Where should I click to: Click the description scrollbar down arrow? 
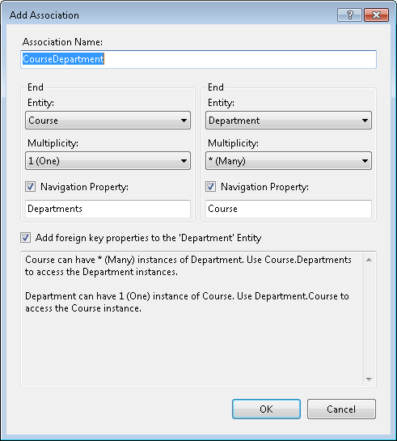[x=370, y=380]
